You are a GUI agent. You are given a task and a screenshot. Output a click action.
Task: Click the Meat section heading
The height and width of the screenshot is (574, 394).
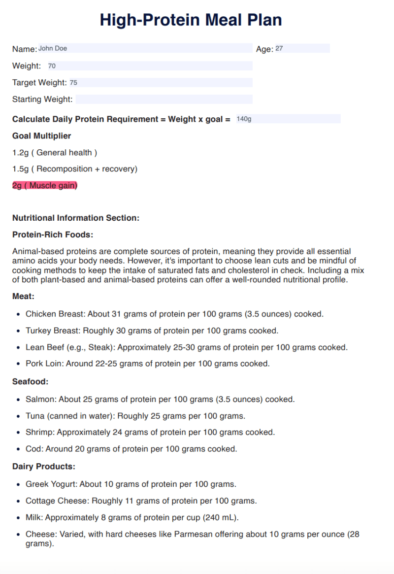click(x=23, y=296)
